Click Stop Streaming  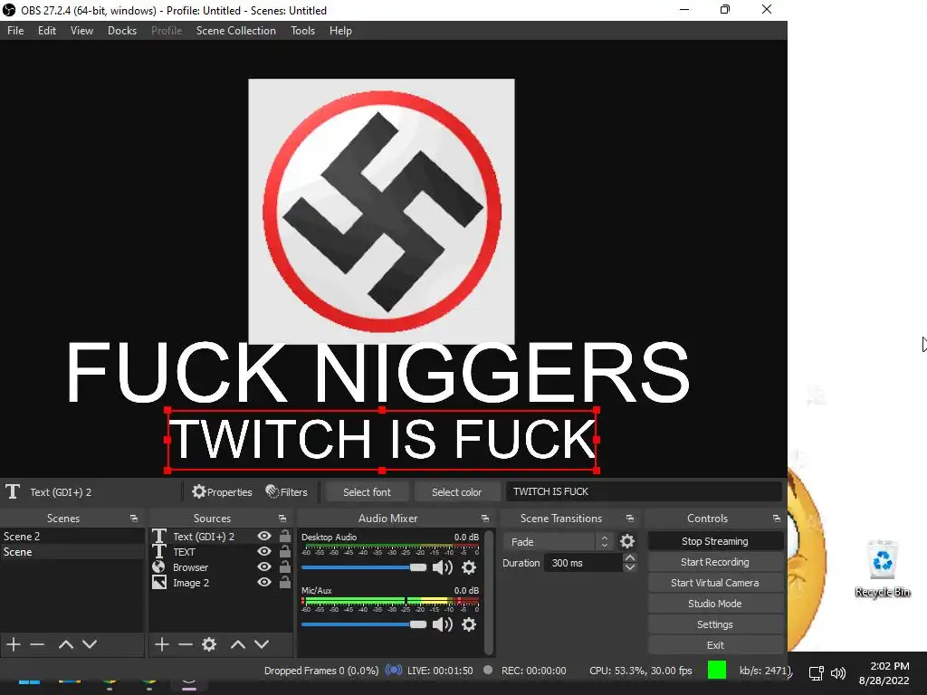715,541
